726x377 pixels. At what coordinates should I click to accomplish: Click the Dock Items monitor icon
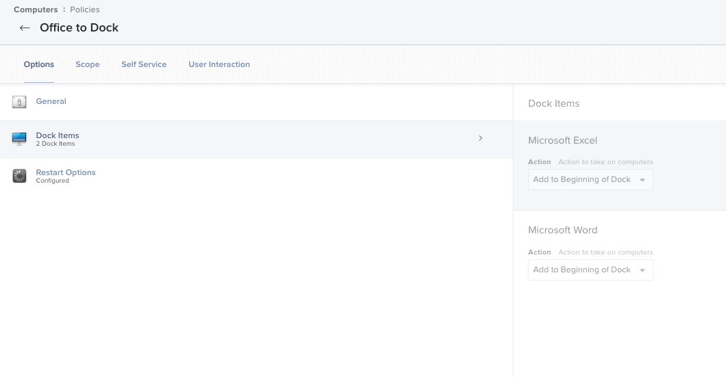[19, 139]
